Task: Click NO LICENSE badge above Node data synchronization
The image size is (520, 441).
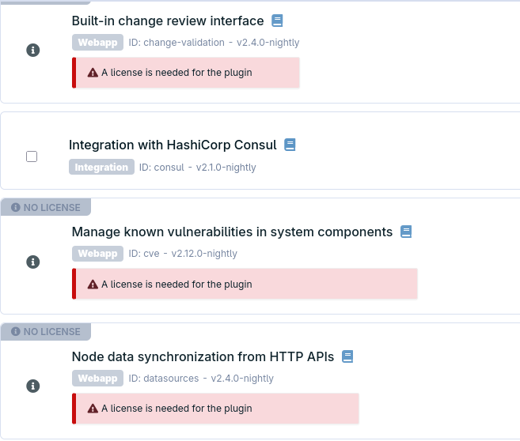Action: tap(46, 331)
